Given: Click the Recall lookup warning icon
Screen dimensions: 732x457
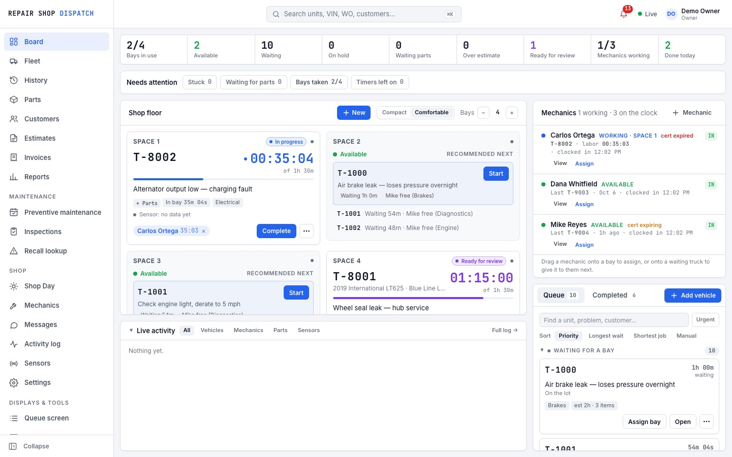Looking at the screenshot, I should coord(14,251).
